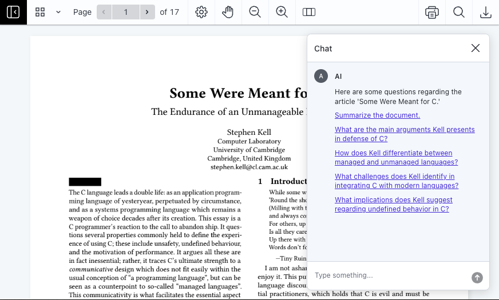Select the pan hand tool
This screenshot has height=300, width=499.
(228, 12)
